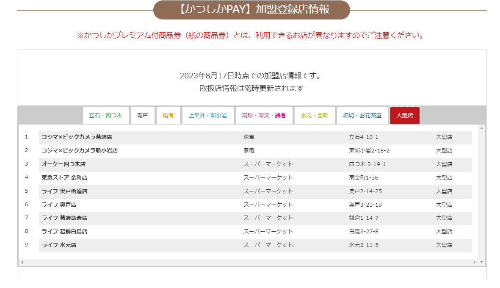Switch to 堀切・お花茶屋 tab
This screenshot has height=288, width=500.
(362, 115)
